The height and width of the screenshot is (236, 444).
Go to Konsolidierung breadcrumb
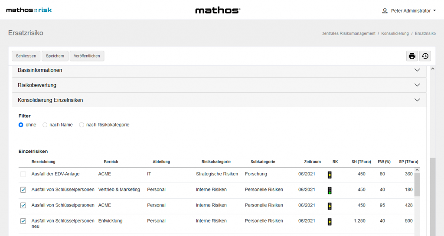395,33
